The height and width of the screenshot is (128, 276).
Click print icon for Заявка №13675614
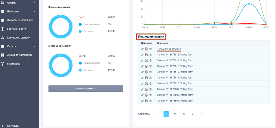146,60
